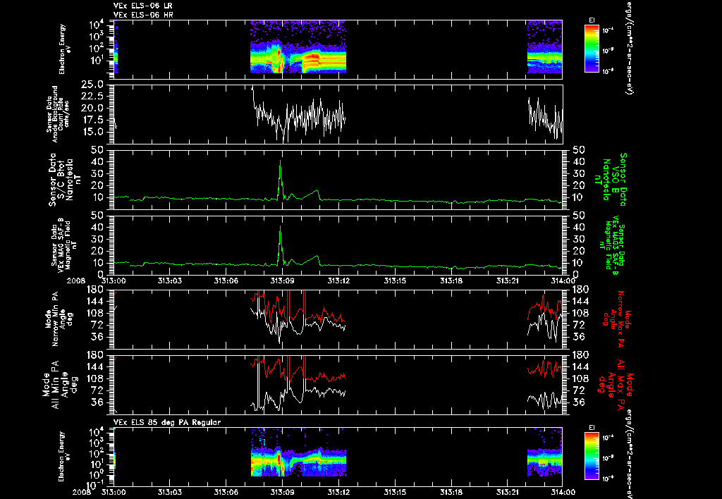
Task: Click "313:00" on the bottommost time axis
Action: (114, 492)
